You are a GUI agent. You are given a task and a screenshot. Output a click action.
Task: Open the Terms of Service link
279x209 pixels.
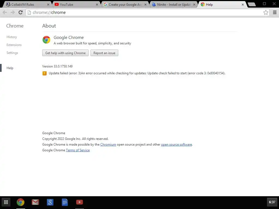(x=78, y=150)
